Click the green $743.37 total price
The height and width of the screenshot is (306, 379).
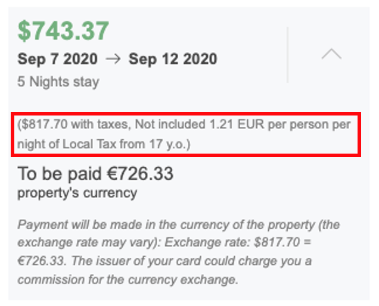tap(63, 31)
